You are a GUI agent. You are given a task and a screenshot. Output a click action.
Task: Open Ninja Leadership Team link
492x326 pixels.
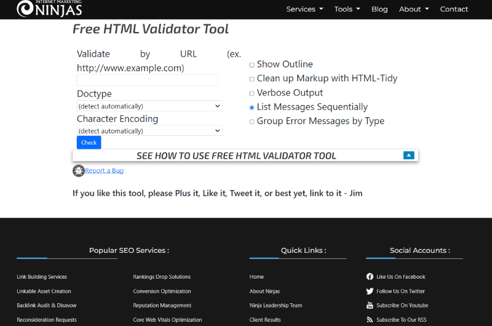tap(276, 305)
